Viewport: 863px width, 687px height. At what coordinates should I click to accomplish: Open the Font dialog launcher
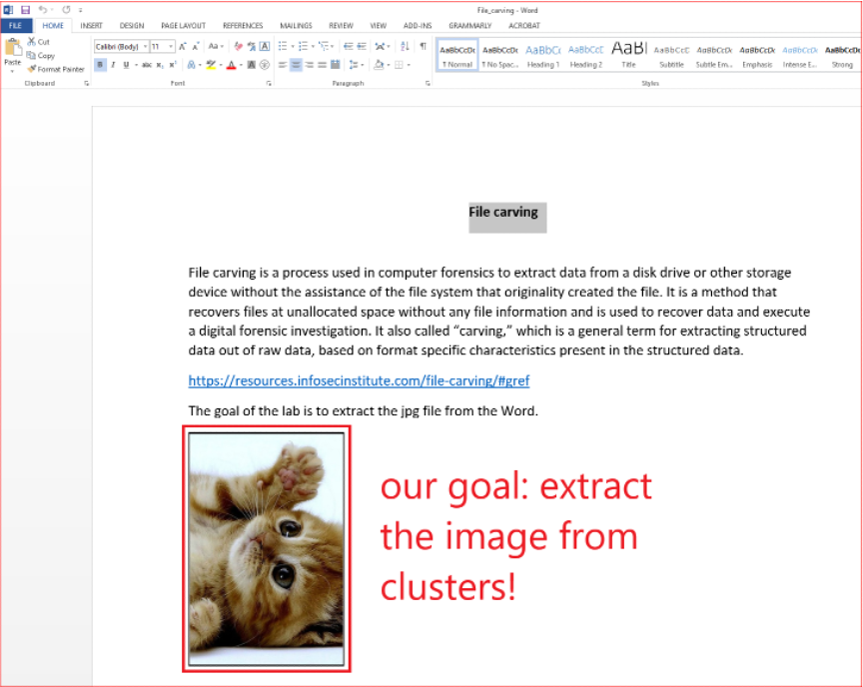[x=269, y=84]
